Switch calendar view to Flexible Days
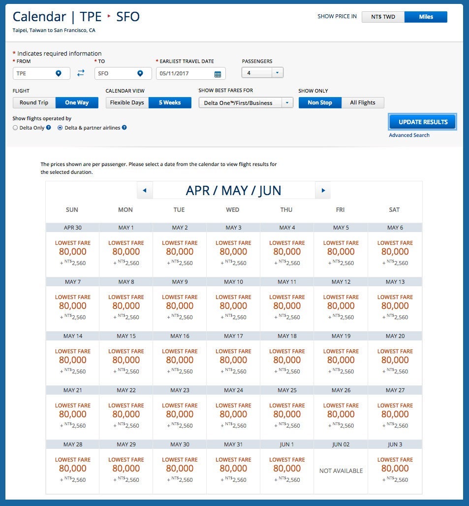 [x=127, y=102]
